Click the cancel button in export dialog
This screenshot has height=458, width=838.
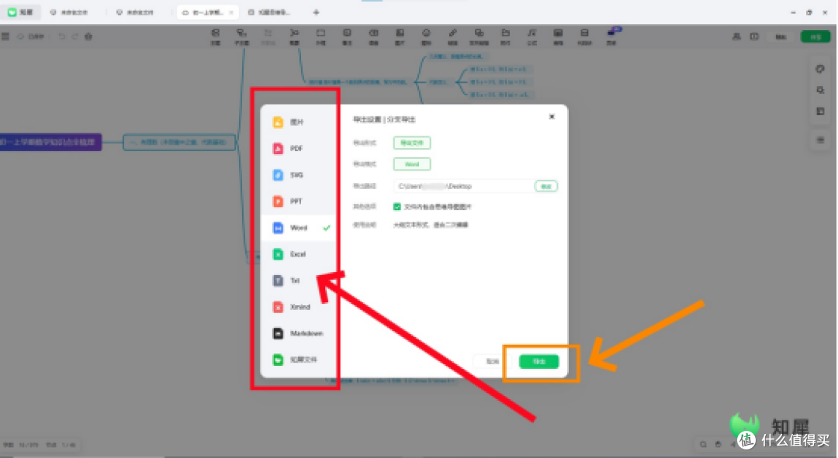[492, 361]
